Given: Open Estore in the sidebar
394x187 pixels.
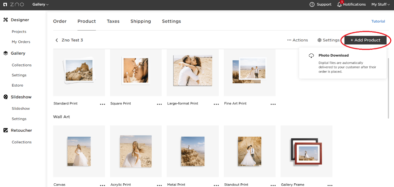Looking at the screenshot, I should click(x=17, y=85).
